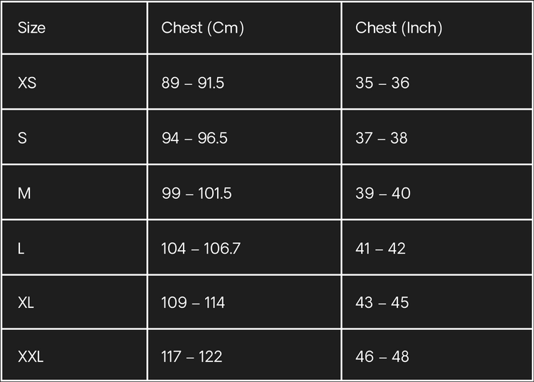
Task: Click the Chest (Cm) column header
Action: click(x=203, y=28)
